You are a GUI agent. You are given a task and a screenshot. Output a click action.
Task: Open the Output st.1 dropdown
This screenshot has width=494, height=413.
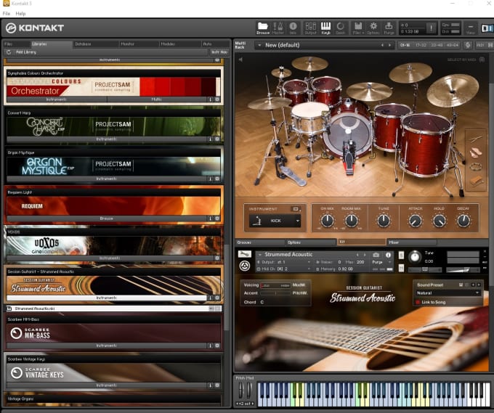coord(309,262)
